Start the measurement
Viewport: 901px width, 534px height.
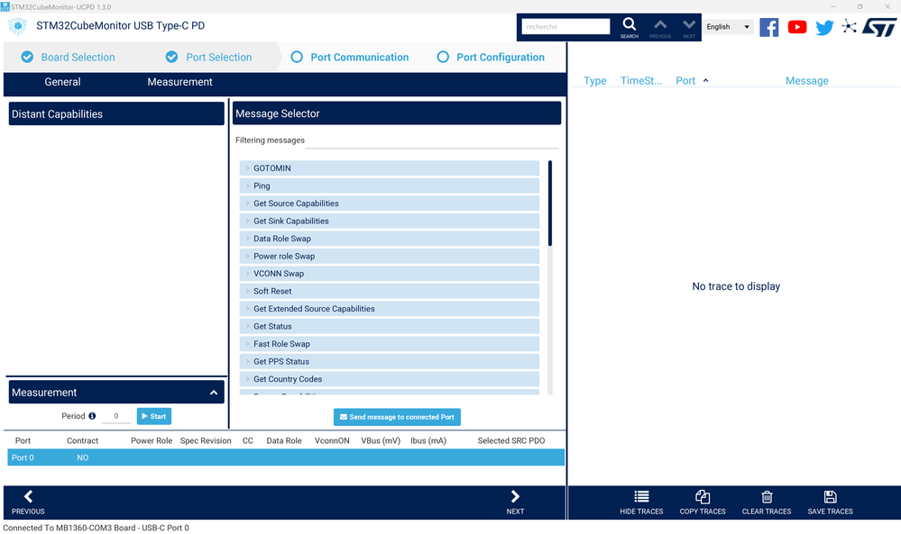(154, 416)
